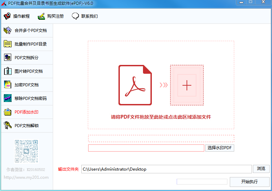272x191 pixels.
Task: Click the 开始执行 start button
Action: (250, 181)
